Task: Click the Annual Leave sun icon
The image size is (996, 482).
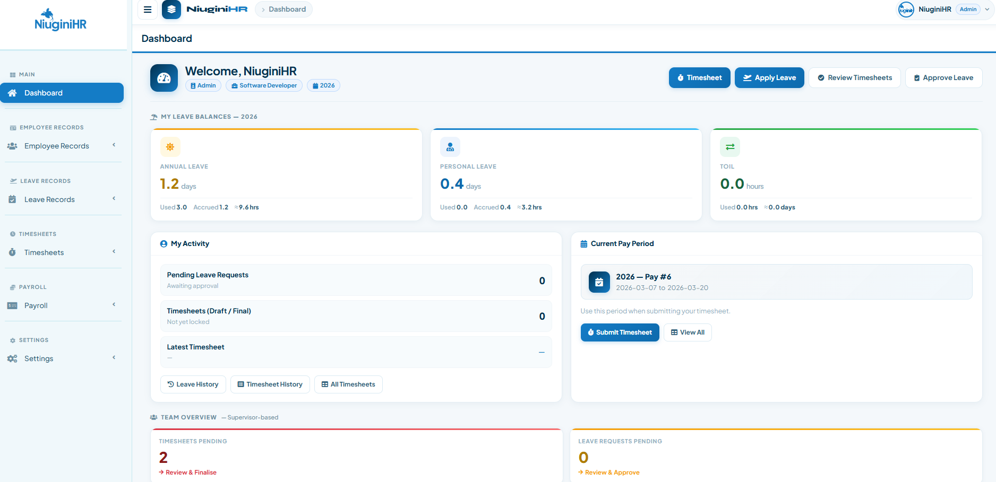Action: pos(170,147)
